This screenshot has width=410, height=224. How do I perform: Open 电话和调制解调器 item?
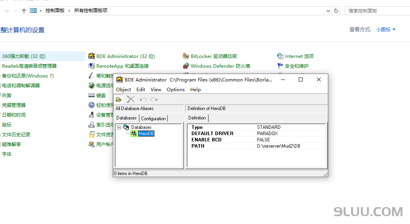click(x=21, y=86)
